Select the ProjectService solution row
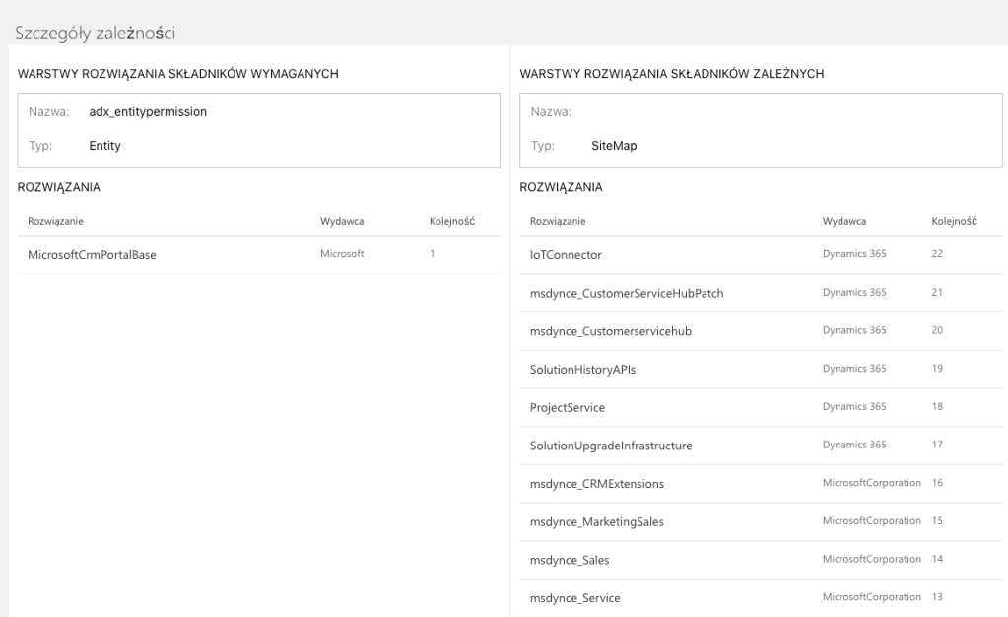This screenshot has width=1008, height=617. pos(569,406)
